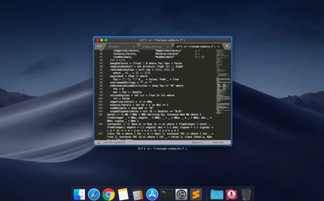Launch Safari from the Dock

94,194
